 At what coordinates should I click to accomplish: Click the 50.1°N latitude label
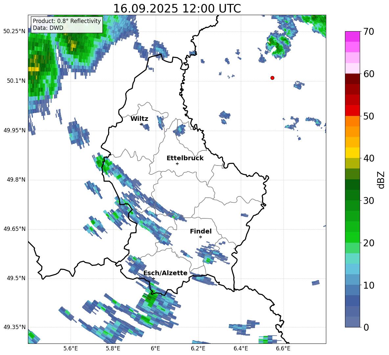pos(16,81)
